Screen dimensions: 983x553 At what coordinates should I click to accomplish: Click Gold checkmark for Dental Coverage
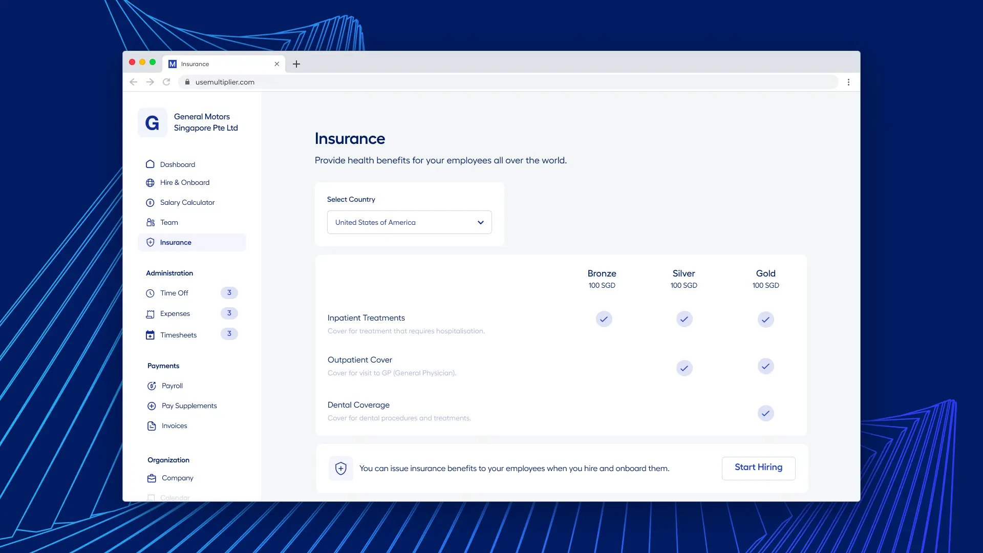pyautogui.click(x=765, y=413)
